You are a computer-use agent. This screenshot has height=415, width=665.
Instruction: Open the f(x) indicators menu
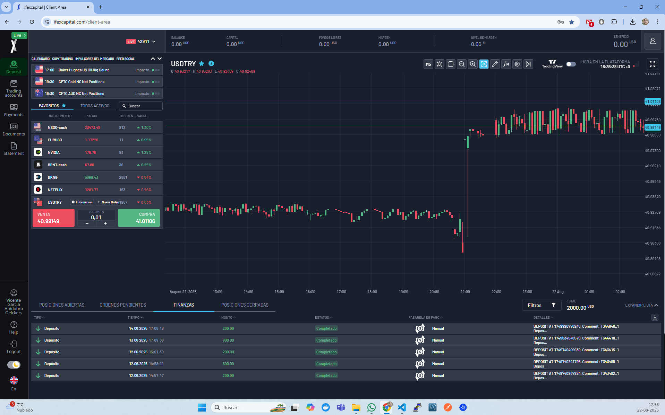(506, 64)
